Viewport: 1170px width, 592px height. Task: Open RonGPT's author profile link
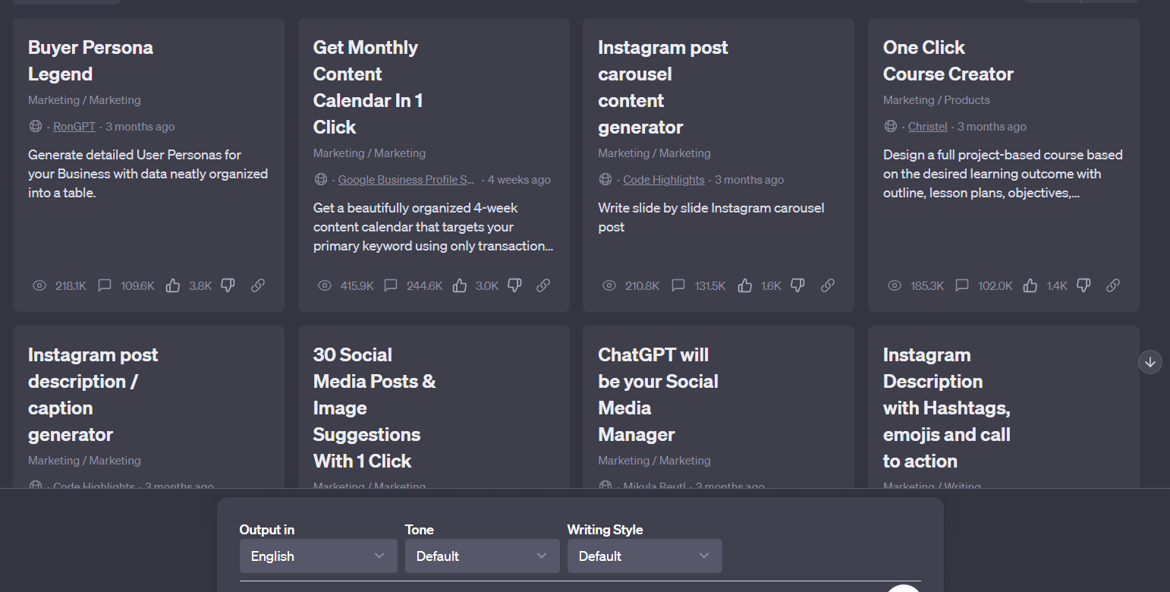[74, 126]
